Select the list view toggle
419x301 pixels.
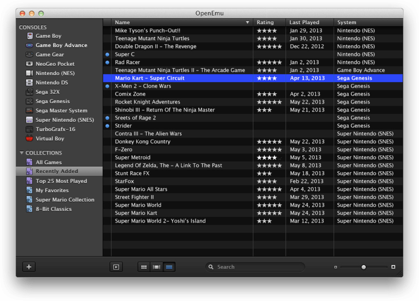point(169,267)
